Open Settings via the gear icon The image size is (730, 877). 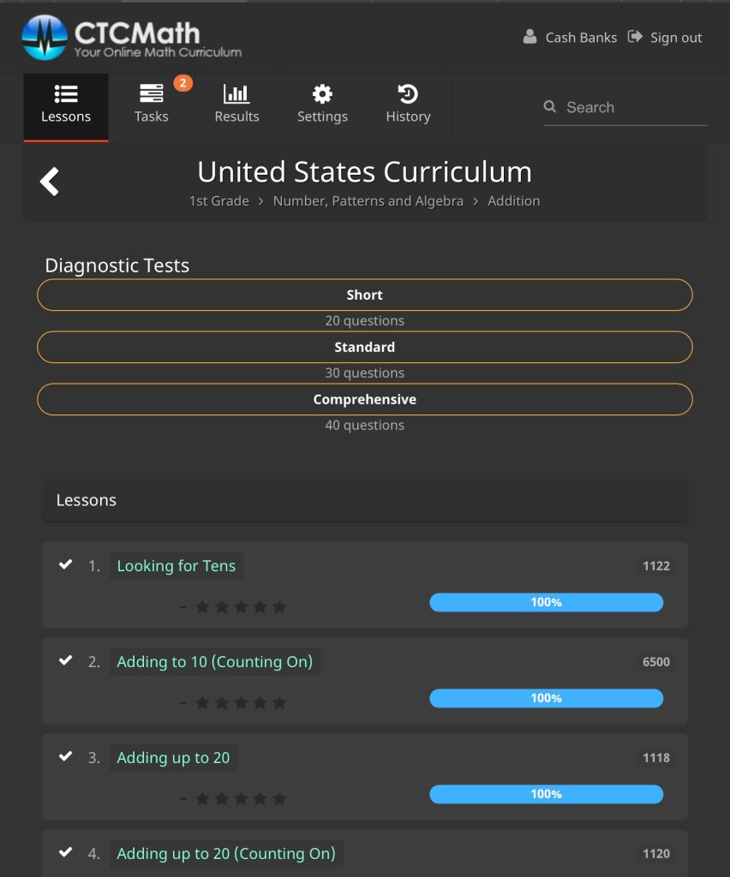(322, 94)
